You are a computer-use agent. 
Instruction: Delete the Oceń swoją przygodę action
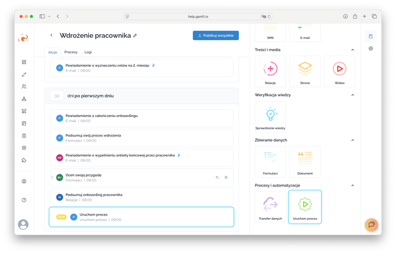pos(226,177)
